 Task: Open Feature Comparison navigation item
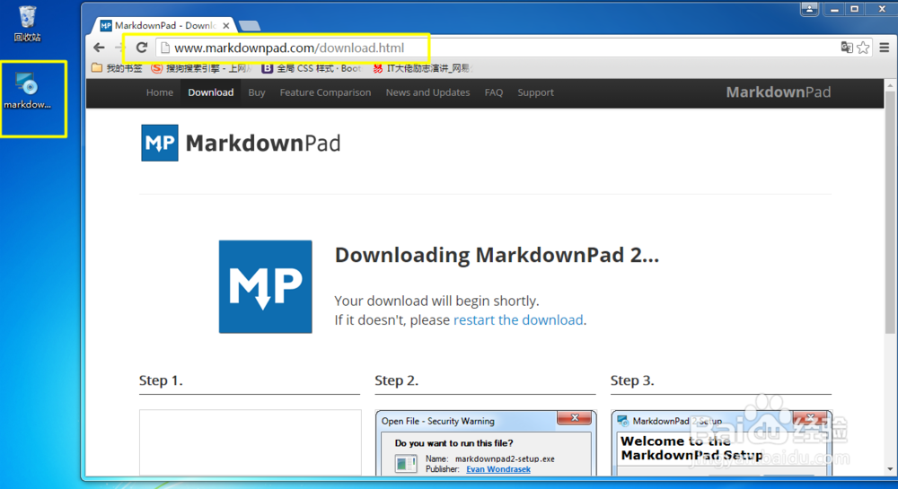click(325, 92)
